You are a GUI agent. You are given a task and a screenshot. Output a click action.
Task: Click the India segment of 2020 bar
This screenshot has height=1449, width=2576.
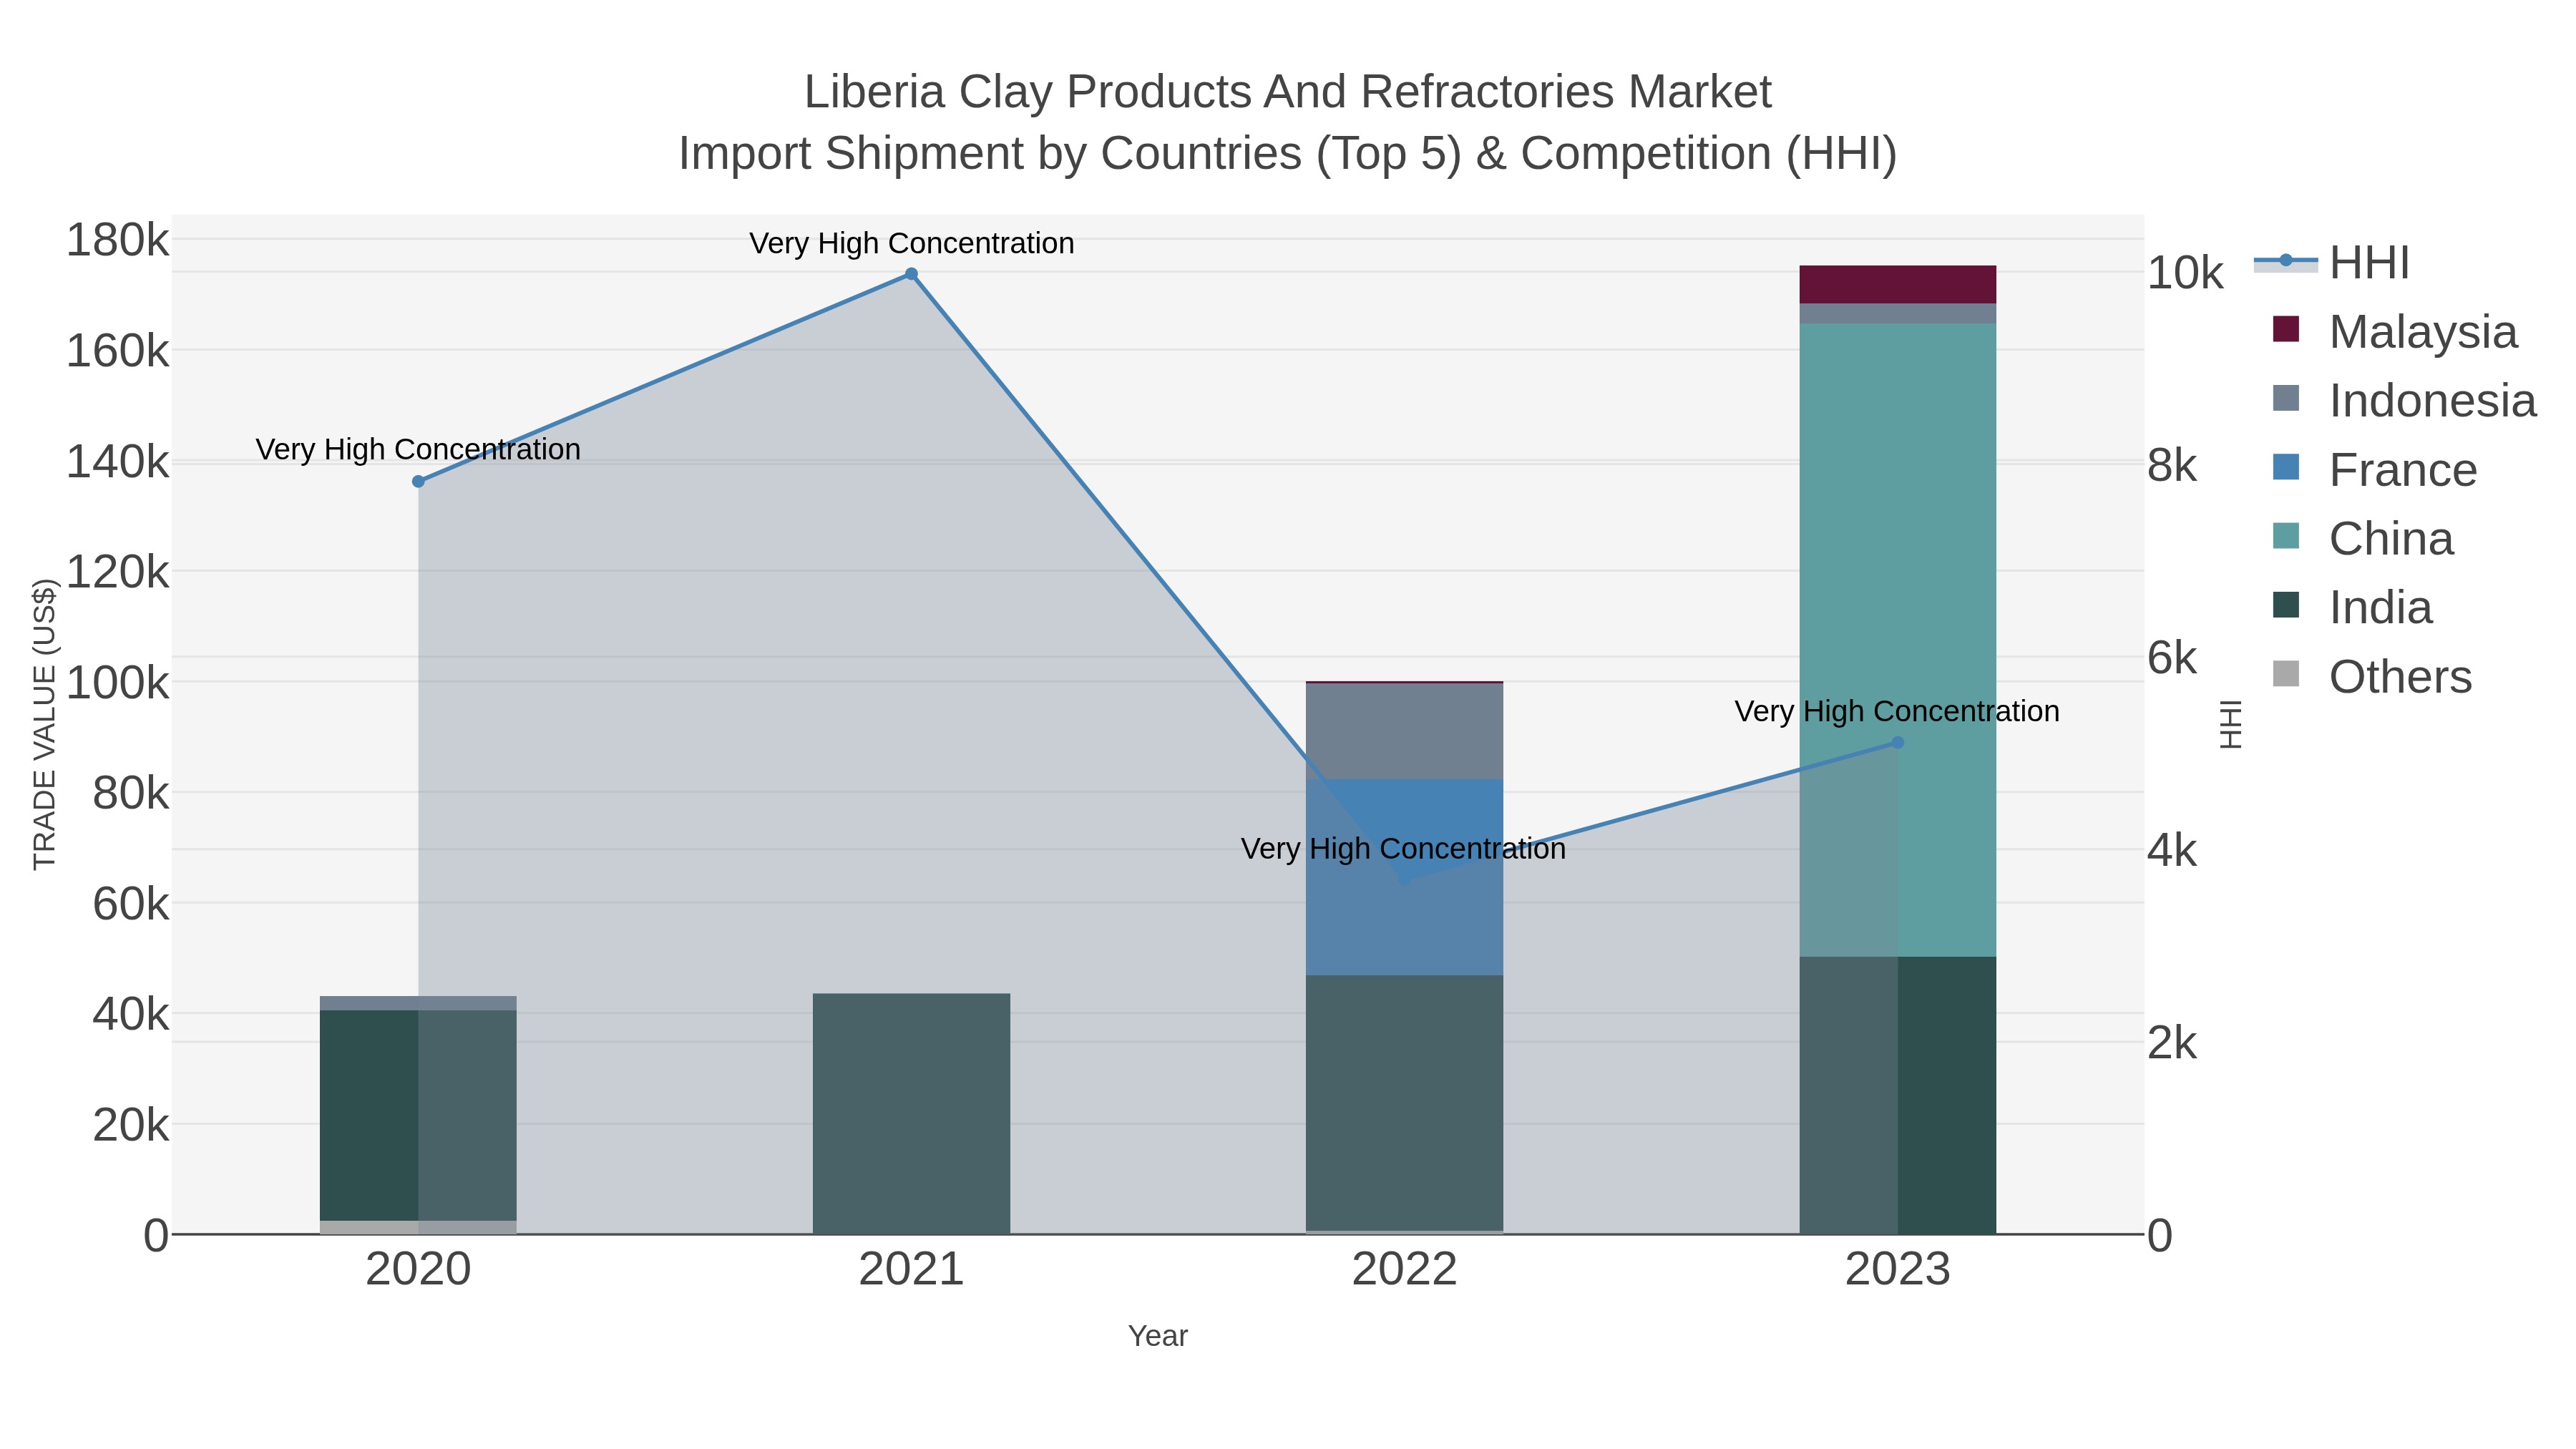tap(418, 1115)
